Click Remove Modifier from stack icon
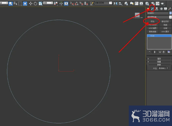The image size is (172, 126). coord(164,52)
